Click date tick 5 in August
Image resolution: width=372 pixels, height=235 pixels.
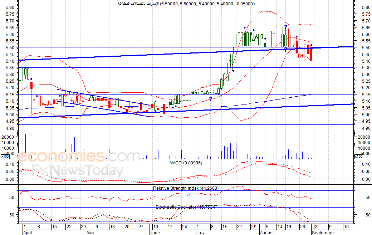[x=267, y=227]
